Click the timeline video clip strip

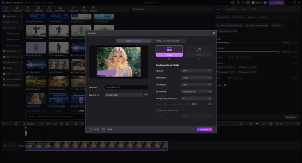pyautogui.click(x=96, y=146)
